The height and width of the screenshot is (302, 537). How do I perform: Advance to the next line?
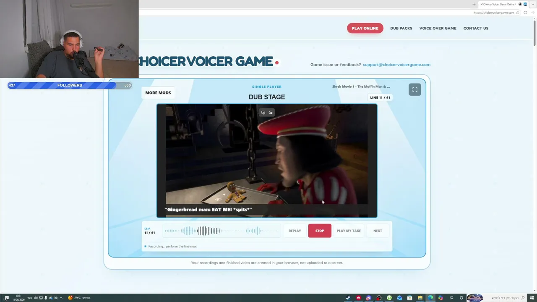tap(378, 231)
